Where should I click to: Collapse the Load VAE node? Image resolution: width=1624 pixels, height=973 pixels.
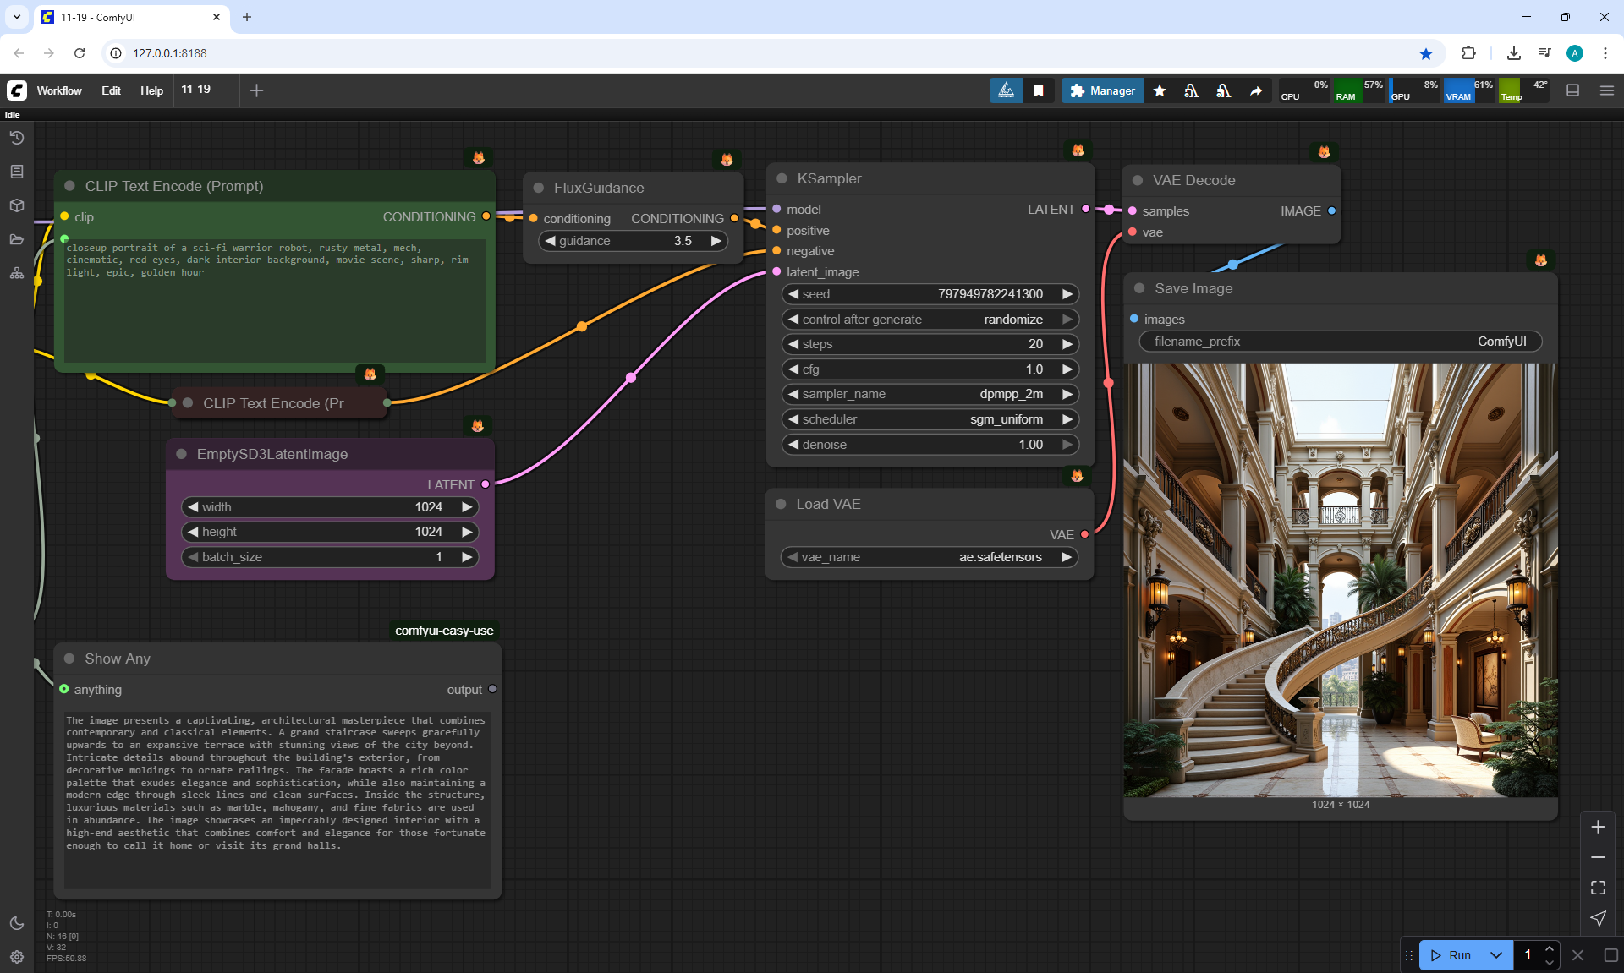(x=781, y=504)
